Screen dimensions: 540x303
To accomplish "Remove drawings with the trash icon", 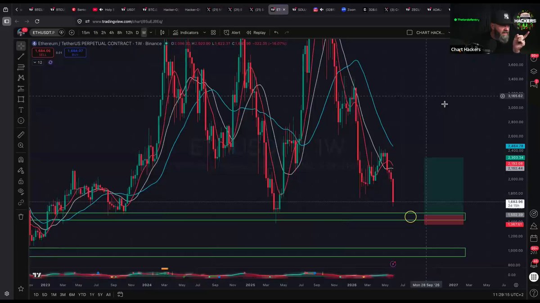I will pyautogui.click(x=21, y=217).
